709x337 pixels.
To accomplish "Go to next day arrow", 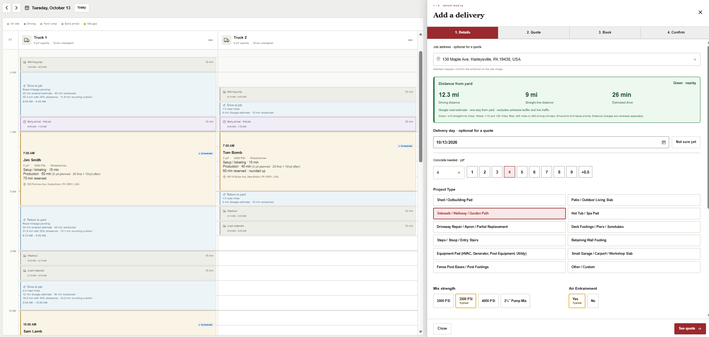I will click(x=16, y=8).
